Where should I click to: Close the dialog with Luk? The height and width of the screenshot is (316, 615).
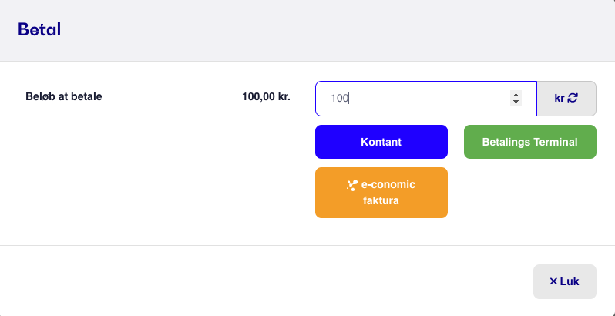coord(565,281)
